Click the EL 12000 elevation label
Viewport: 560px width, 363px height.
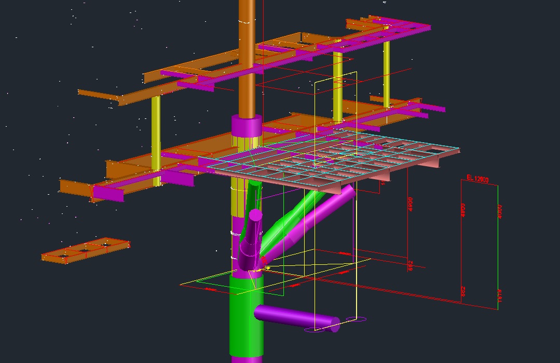pyautogui.click(x=477, y=178)
